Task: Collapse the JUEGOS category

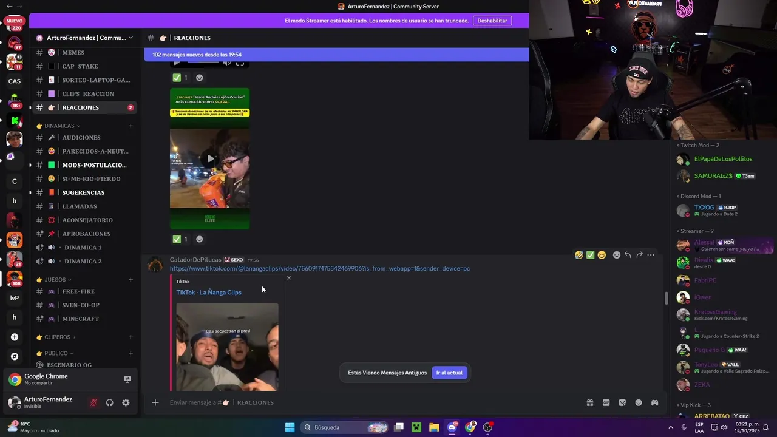Action: pos(53,280)
